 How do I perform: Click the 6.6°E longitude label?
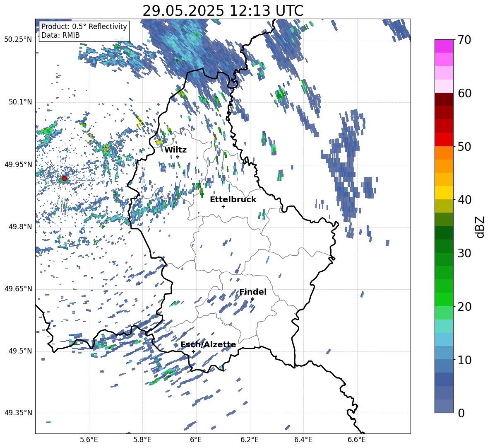point(357,440)
